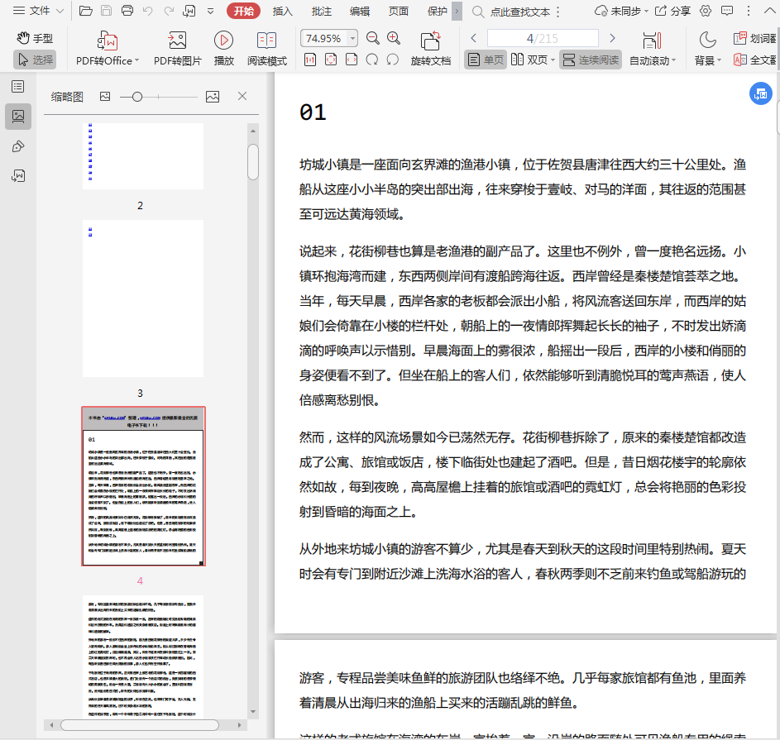Click the thumbnail size slider handle

[137, 97]
